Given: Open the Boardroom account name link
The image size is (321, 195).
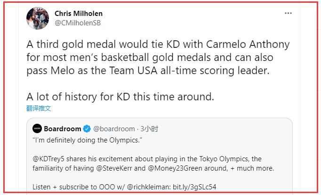Looking at the screenshot, I should click(63, 128).
